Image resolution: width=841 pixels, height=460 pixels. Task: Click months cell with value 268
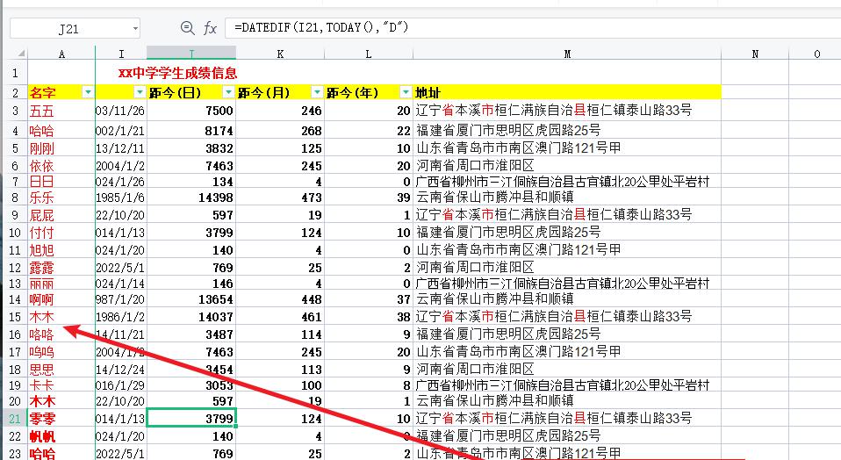pyautogui.click(x=280, y=130)
